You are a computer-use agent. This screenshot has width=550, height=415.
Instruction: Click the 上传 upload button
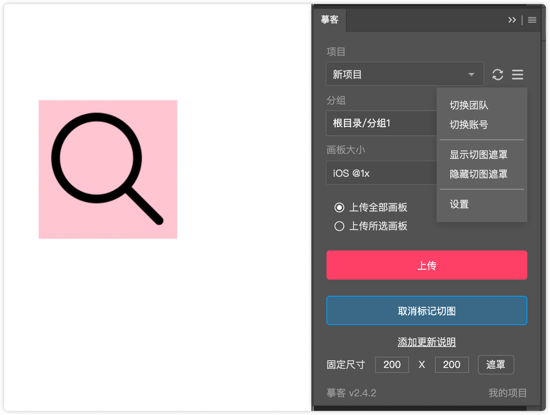[x=426, y=265]
